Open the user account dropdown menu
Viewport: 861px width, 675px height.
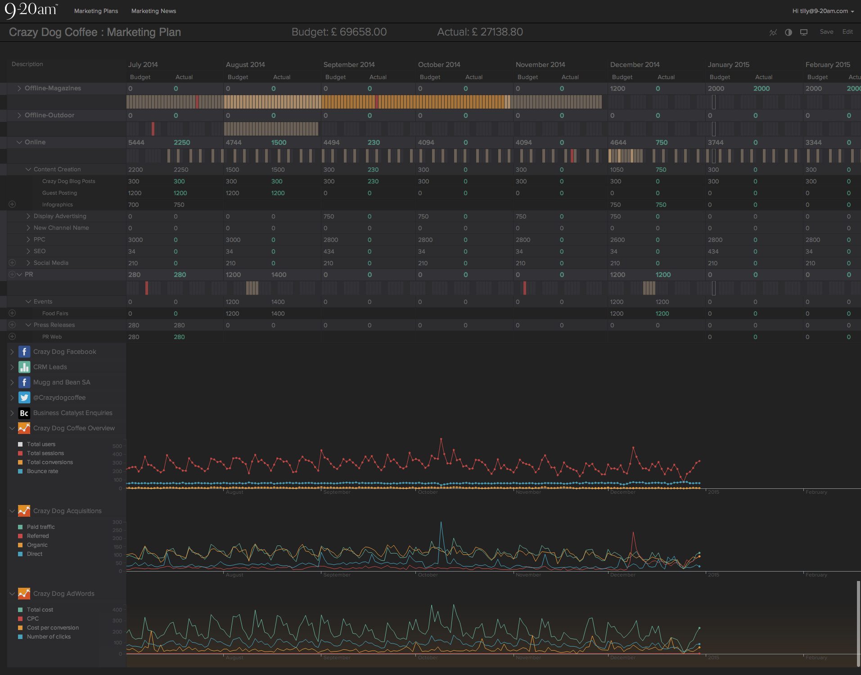[x=823, y=11]
